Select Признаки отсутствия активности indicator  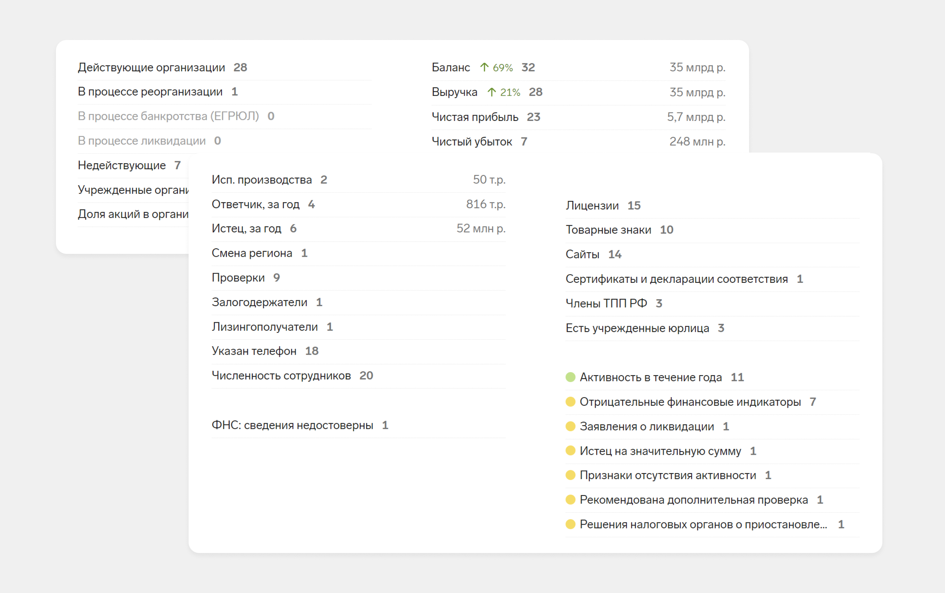point(712,475)
